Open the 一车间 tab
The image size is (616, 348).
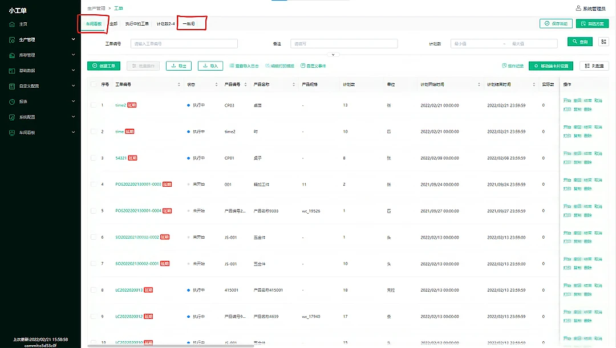coord(189,24)
